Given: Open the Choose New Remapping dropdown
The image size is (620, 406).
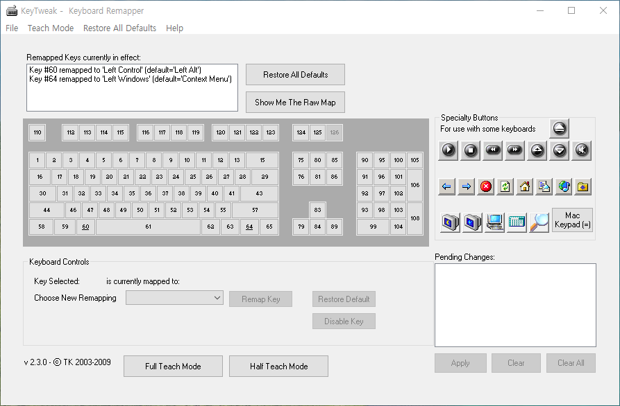Looking at the screenshot, I should click(174, 298).
